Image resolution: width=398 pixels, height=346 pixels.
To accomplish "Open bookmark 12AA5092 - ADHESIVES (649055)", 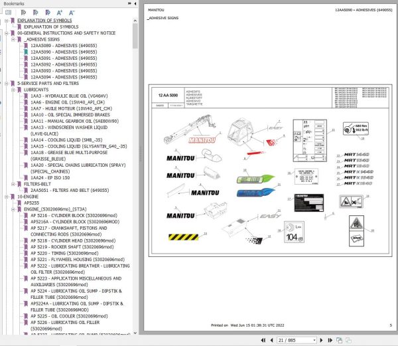I will (64, 64).
